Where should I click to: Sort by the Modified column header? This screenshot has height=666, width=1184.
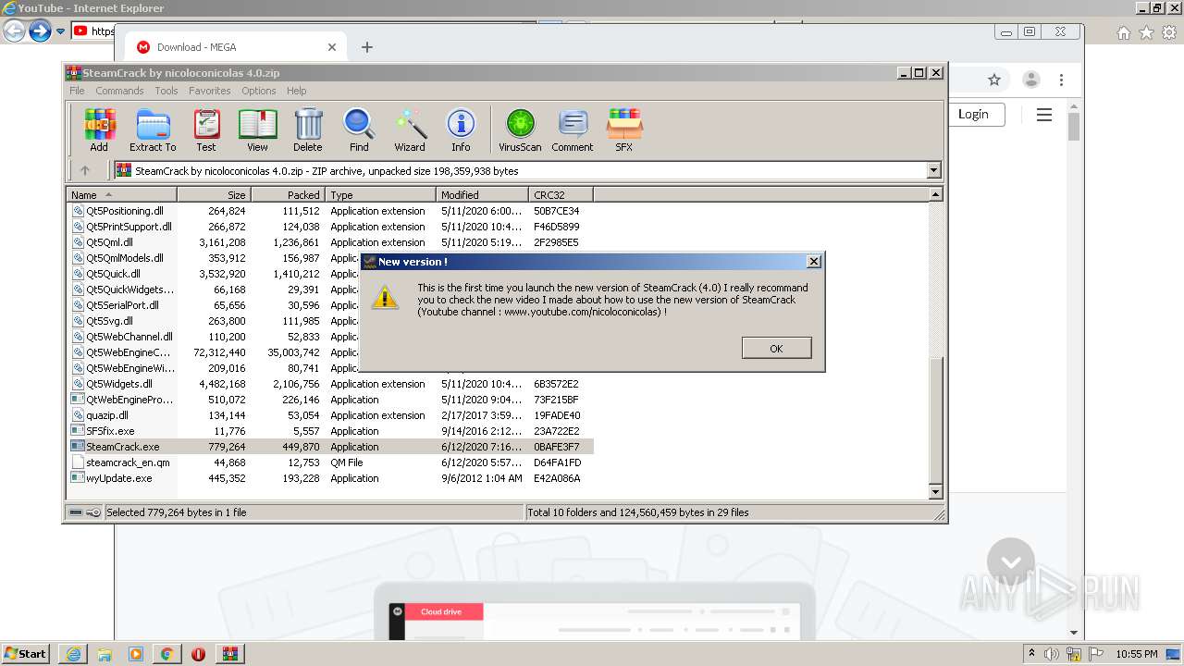tap(482, 194)
